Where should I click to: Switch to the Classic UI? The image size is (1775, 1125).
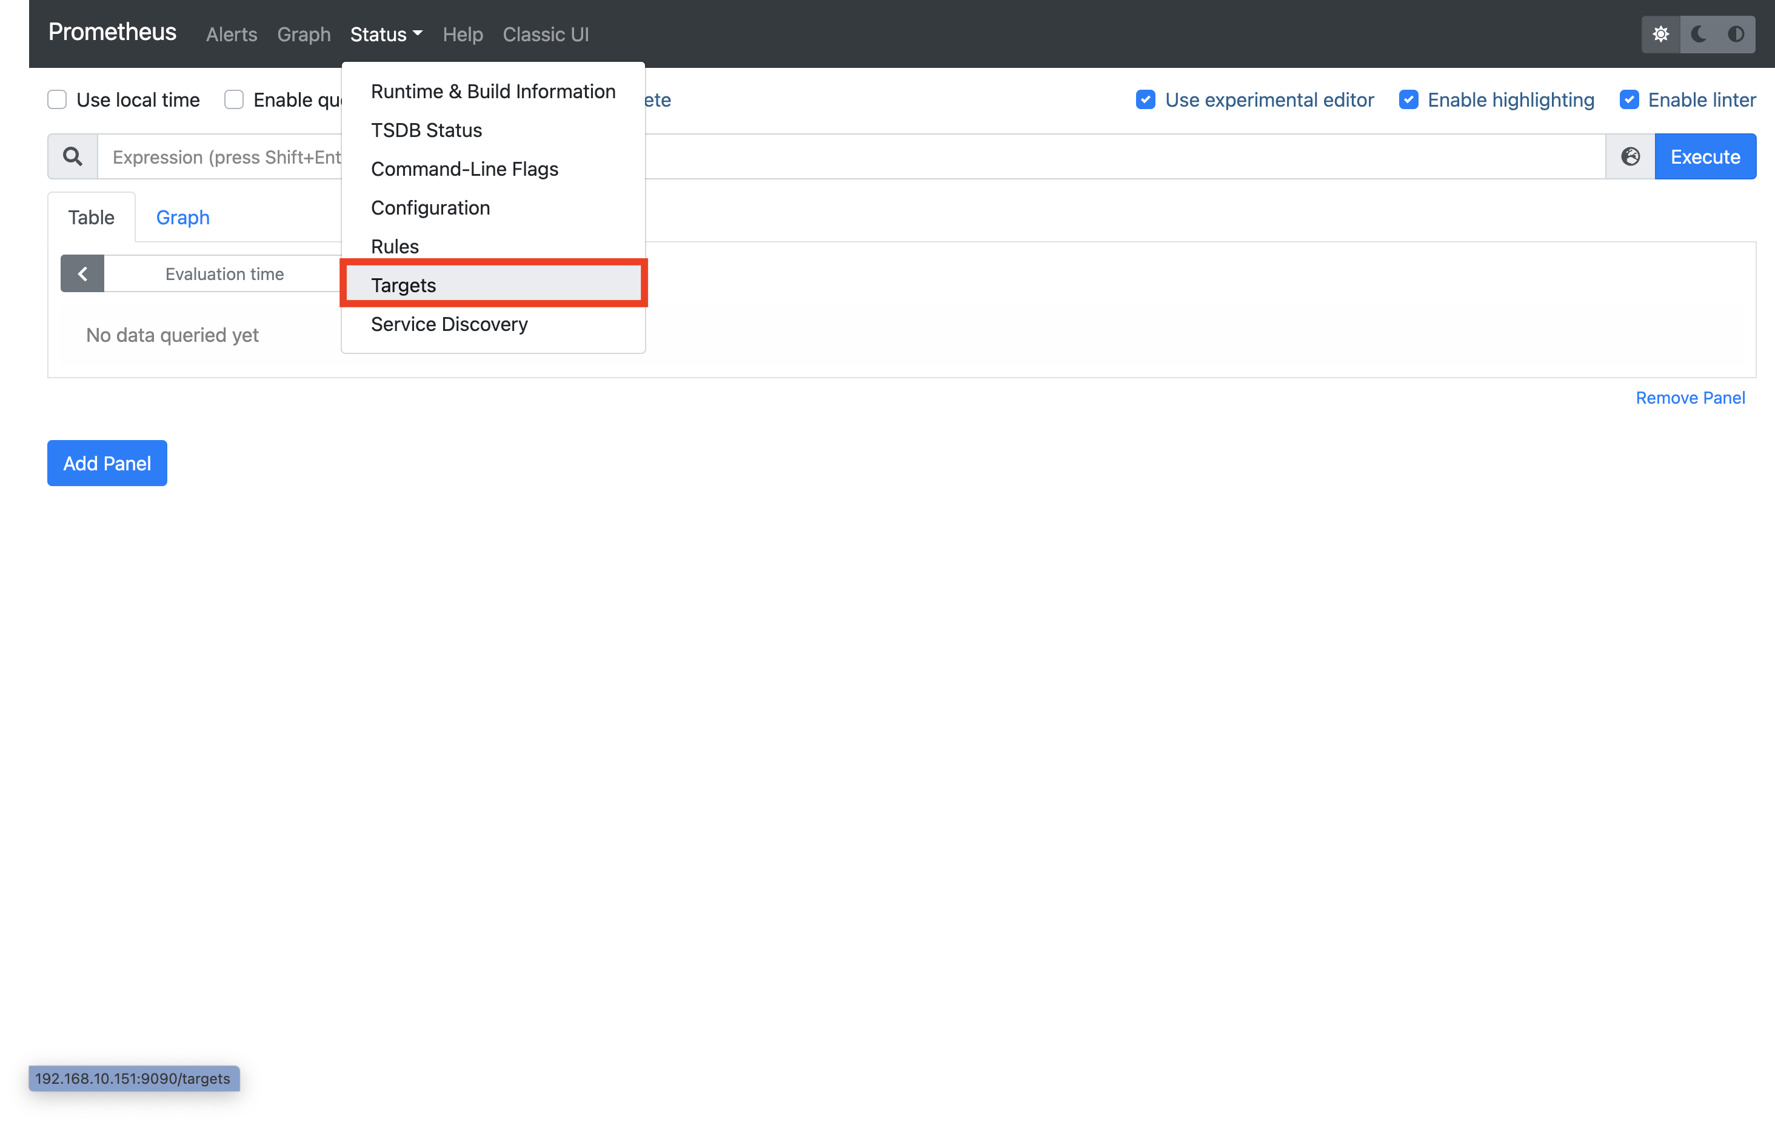pos(546,34)
